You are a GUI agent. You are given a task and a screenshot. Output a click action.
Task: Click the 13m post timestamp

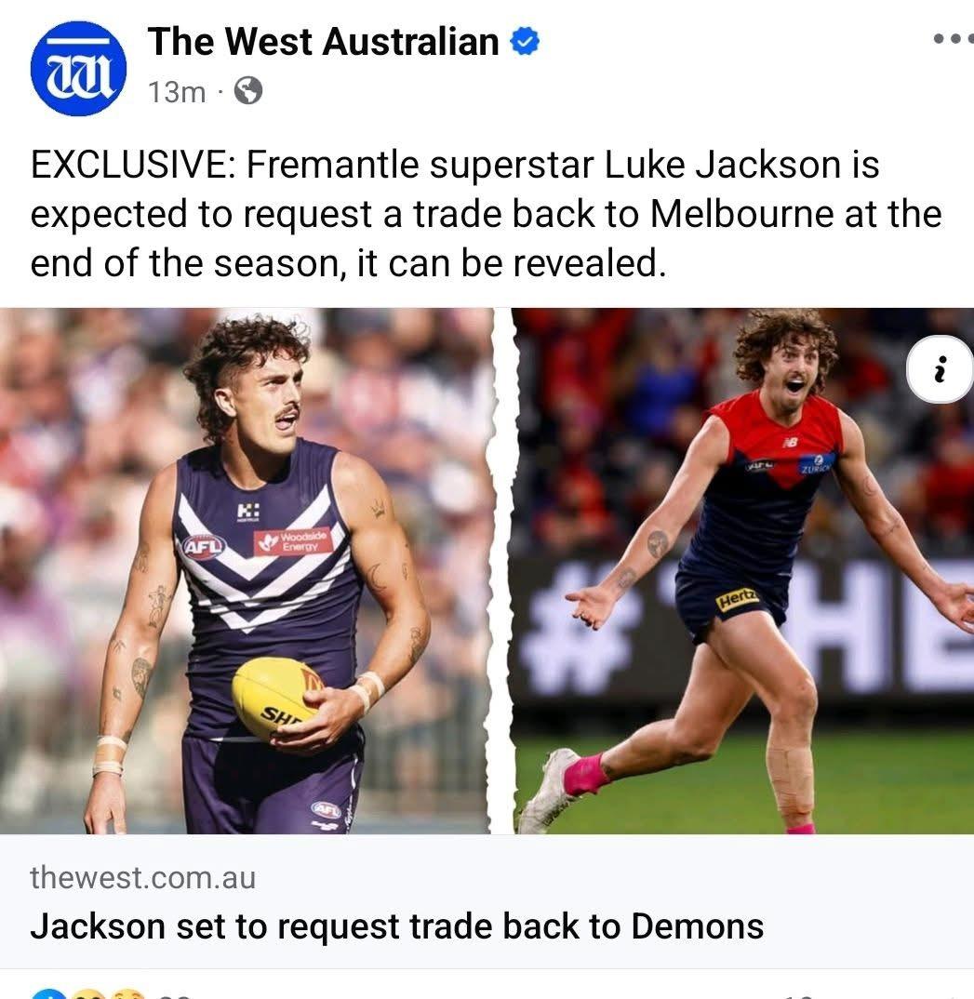177,92
